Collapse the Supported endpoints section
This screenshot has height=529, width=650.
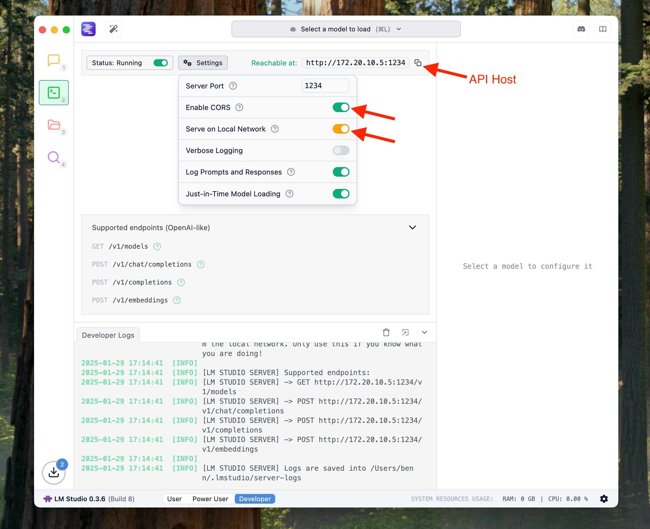(412, 228)
